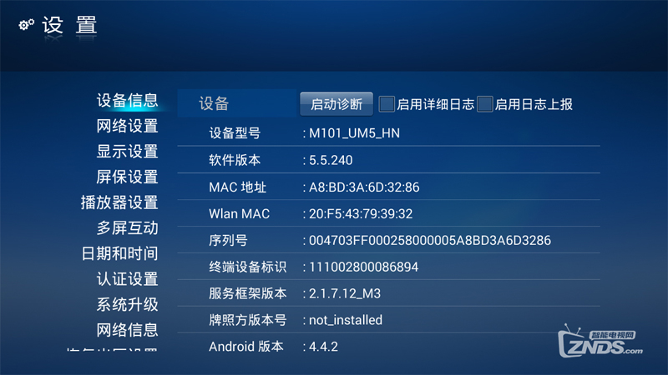
Task: Click MAC 地址 value A8:BD:3A:6D:32:86
Action: [x=364, y=187]
